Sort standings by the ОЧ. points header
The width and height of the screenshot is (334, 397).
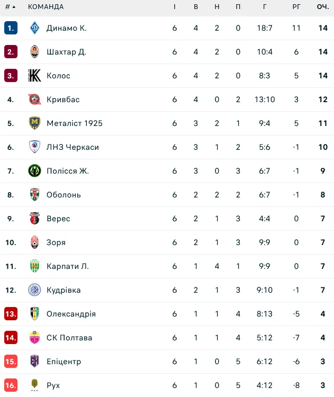pyautogui.click(x=323, y=7)
